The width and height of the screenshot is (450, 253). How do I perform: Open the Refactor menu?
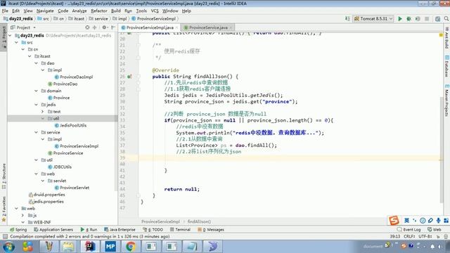(99, 11)
